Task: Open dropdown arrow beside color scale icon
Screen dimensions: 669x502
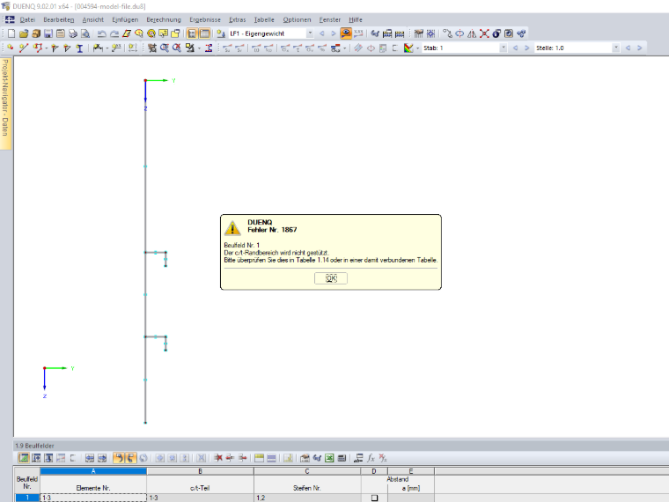Action: pos(417,48)
